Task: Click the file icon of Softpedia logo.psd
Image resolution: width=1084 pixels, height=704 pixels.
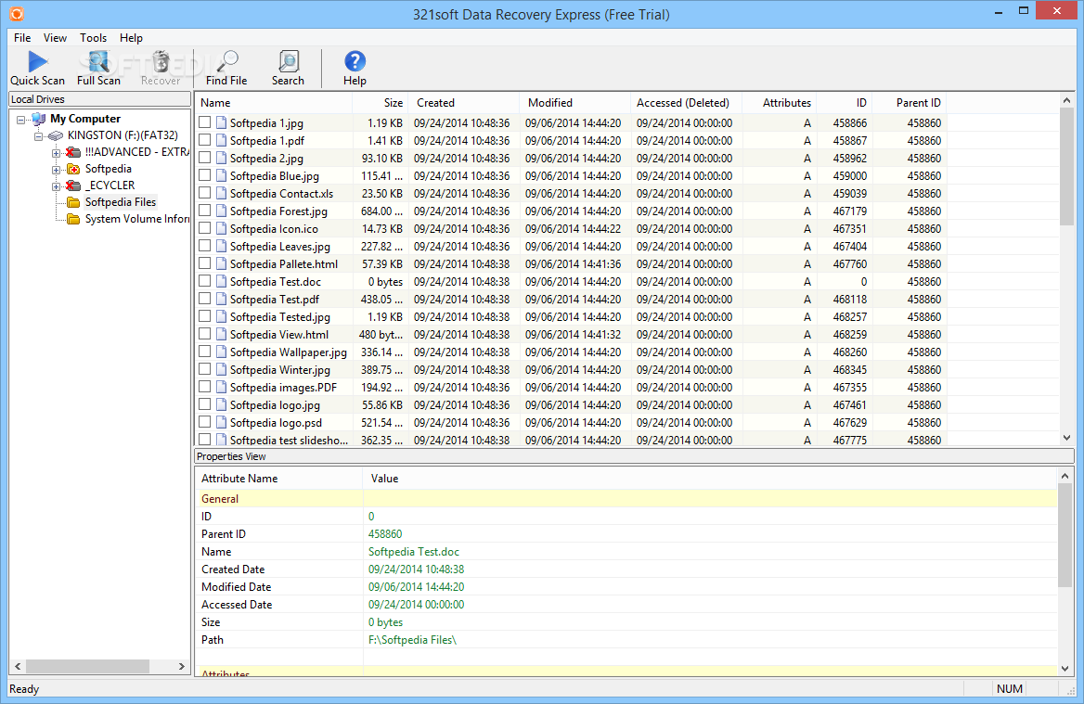Action: click(221, 423)
